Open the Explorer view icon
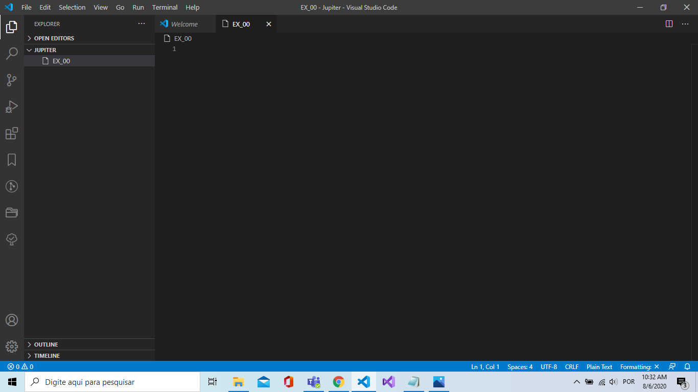 click(11, 27)
